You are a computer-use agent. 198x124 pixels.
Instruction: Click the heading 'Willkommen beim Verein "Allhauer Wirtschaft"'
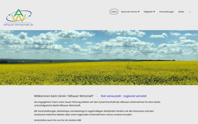click(x=64, y=96)
